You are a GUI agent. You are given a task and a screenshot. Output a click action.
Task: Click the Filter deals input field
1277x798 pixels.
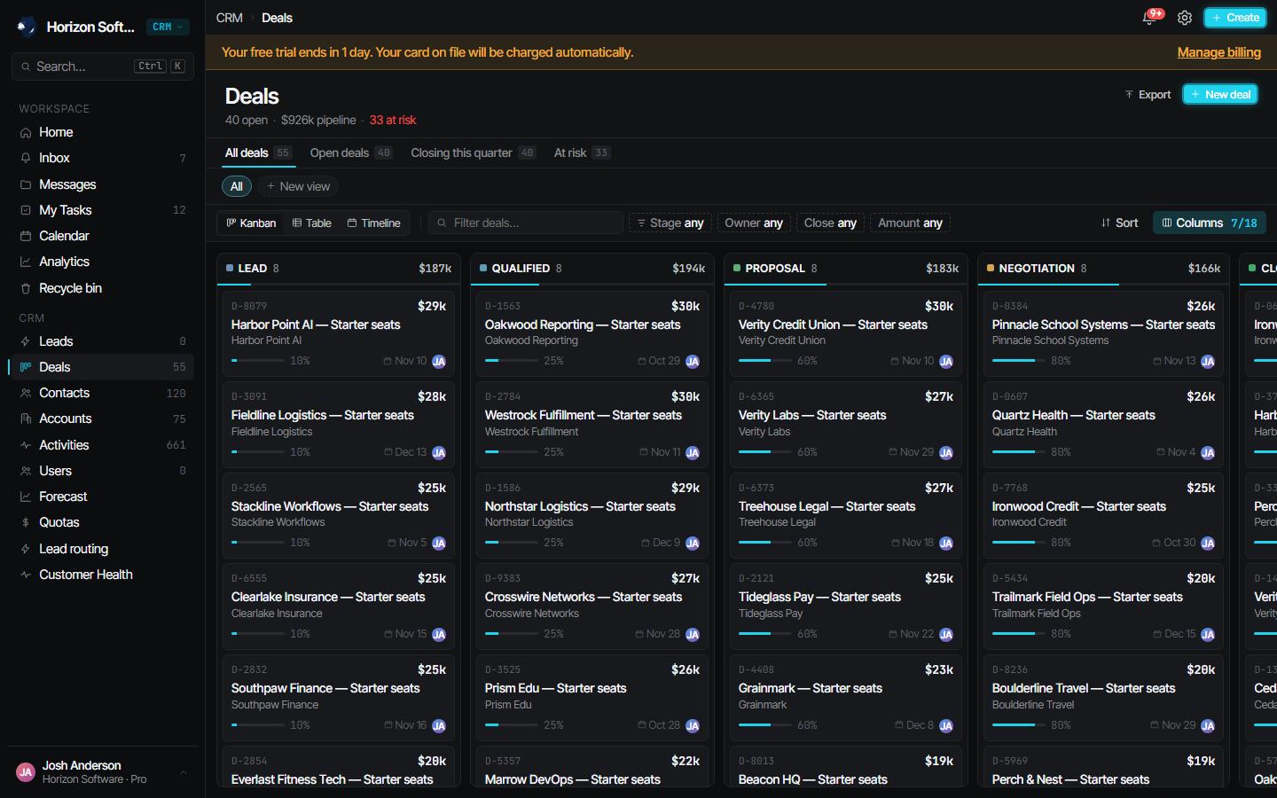coord(526,223)
